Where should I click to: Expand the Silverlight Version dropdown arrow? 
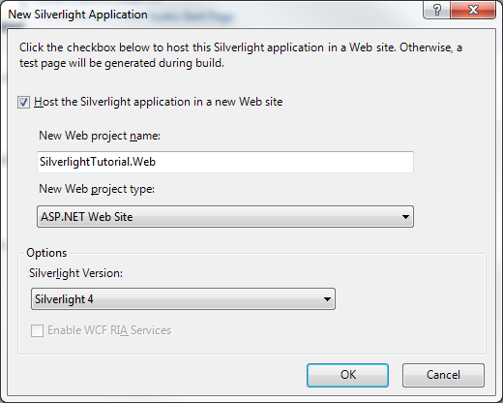[327, 299]
